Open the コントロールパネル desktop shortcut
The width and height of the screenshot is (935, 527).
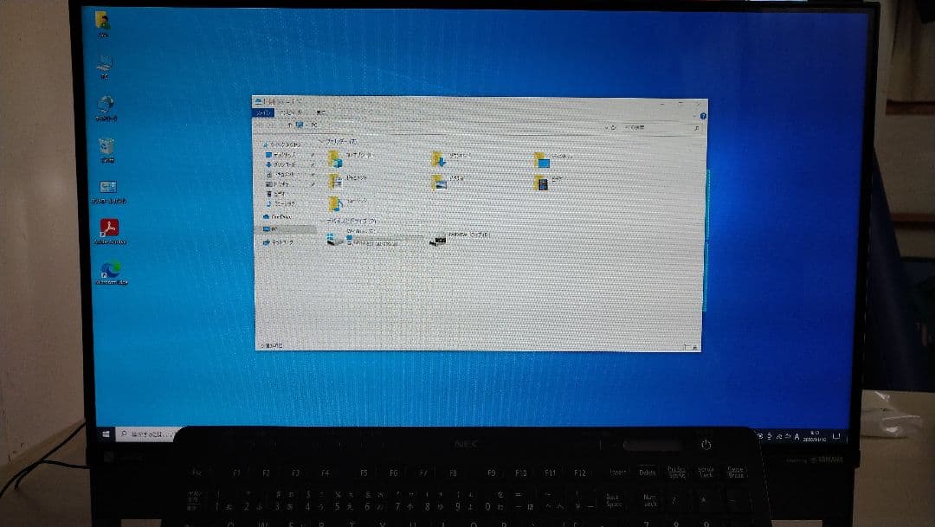pos(107,186)
